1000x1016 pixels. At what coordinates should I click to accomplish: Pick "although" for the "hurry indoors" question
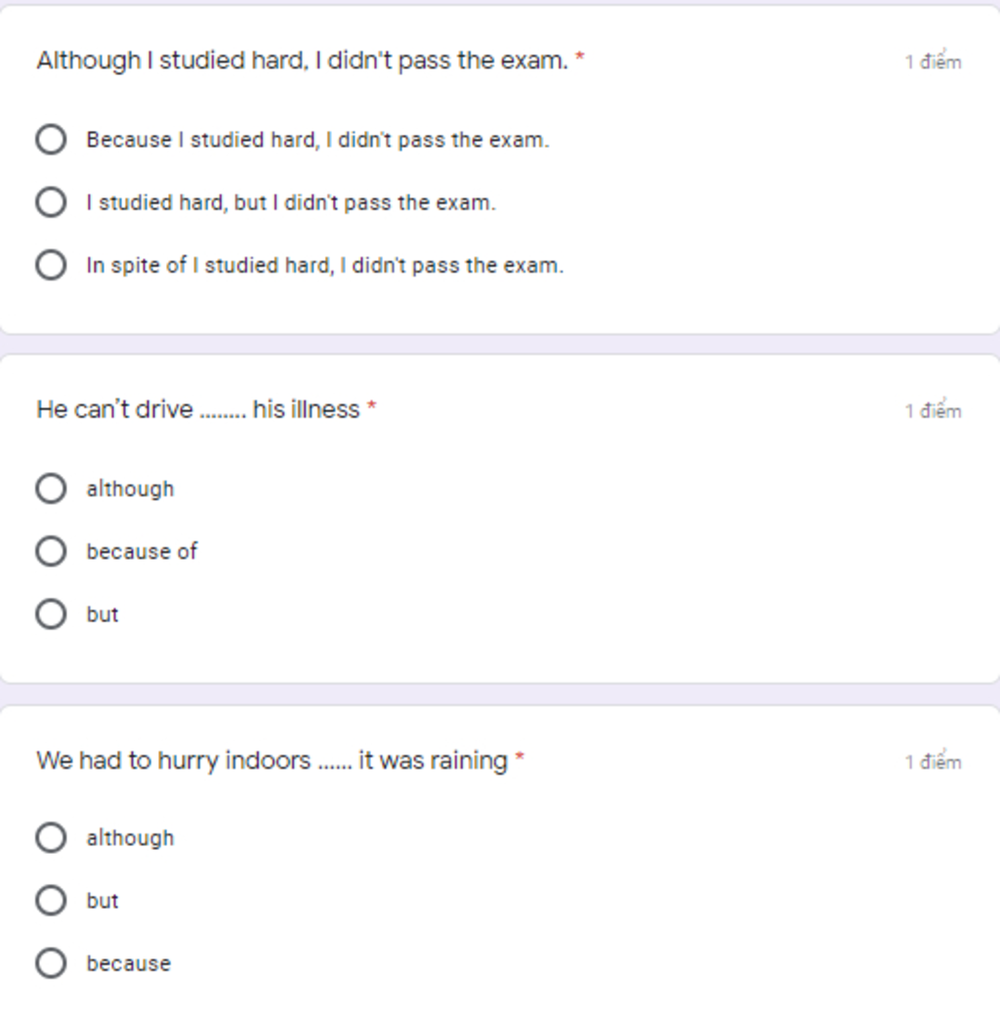(x=51, y=838)
